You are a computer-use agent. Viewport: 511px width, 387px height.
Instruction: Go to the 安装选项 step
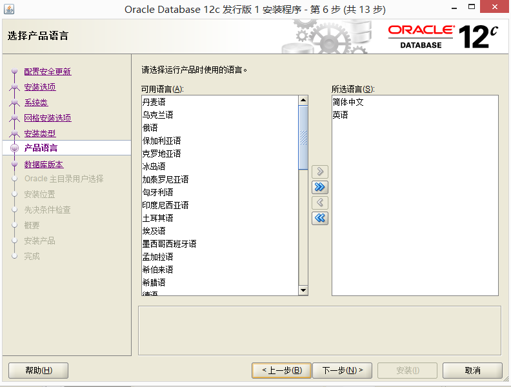40,87
